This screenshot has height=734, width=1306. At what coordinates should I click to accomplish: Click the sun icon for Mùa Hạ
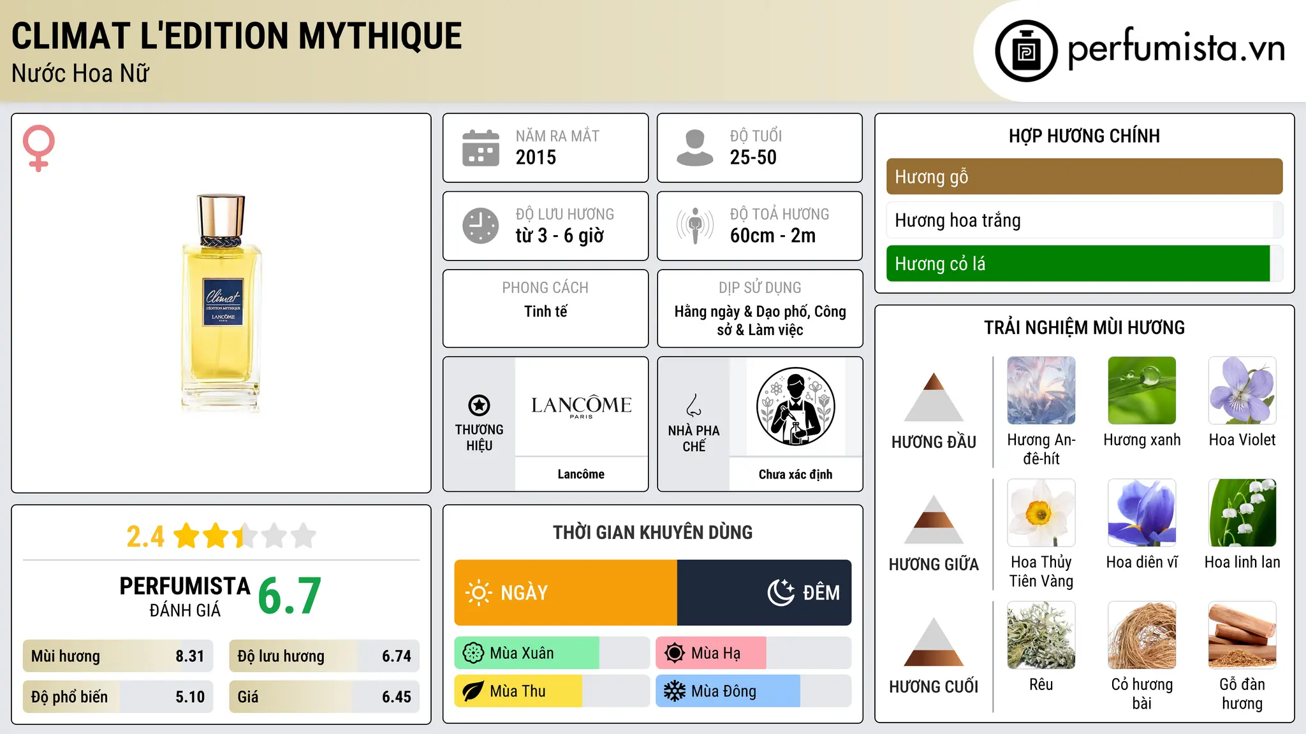click(674, 653)
